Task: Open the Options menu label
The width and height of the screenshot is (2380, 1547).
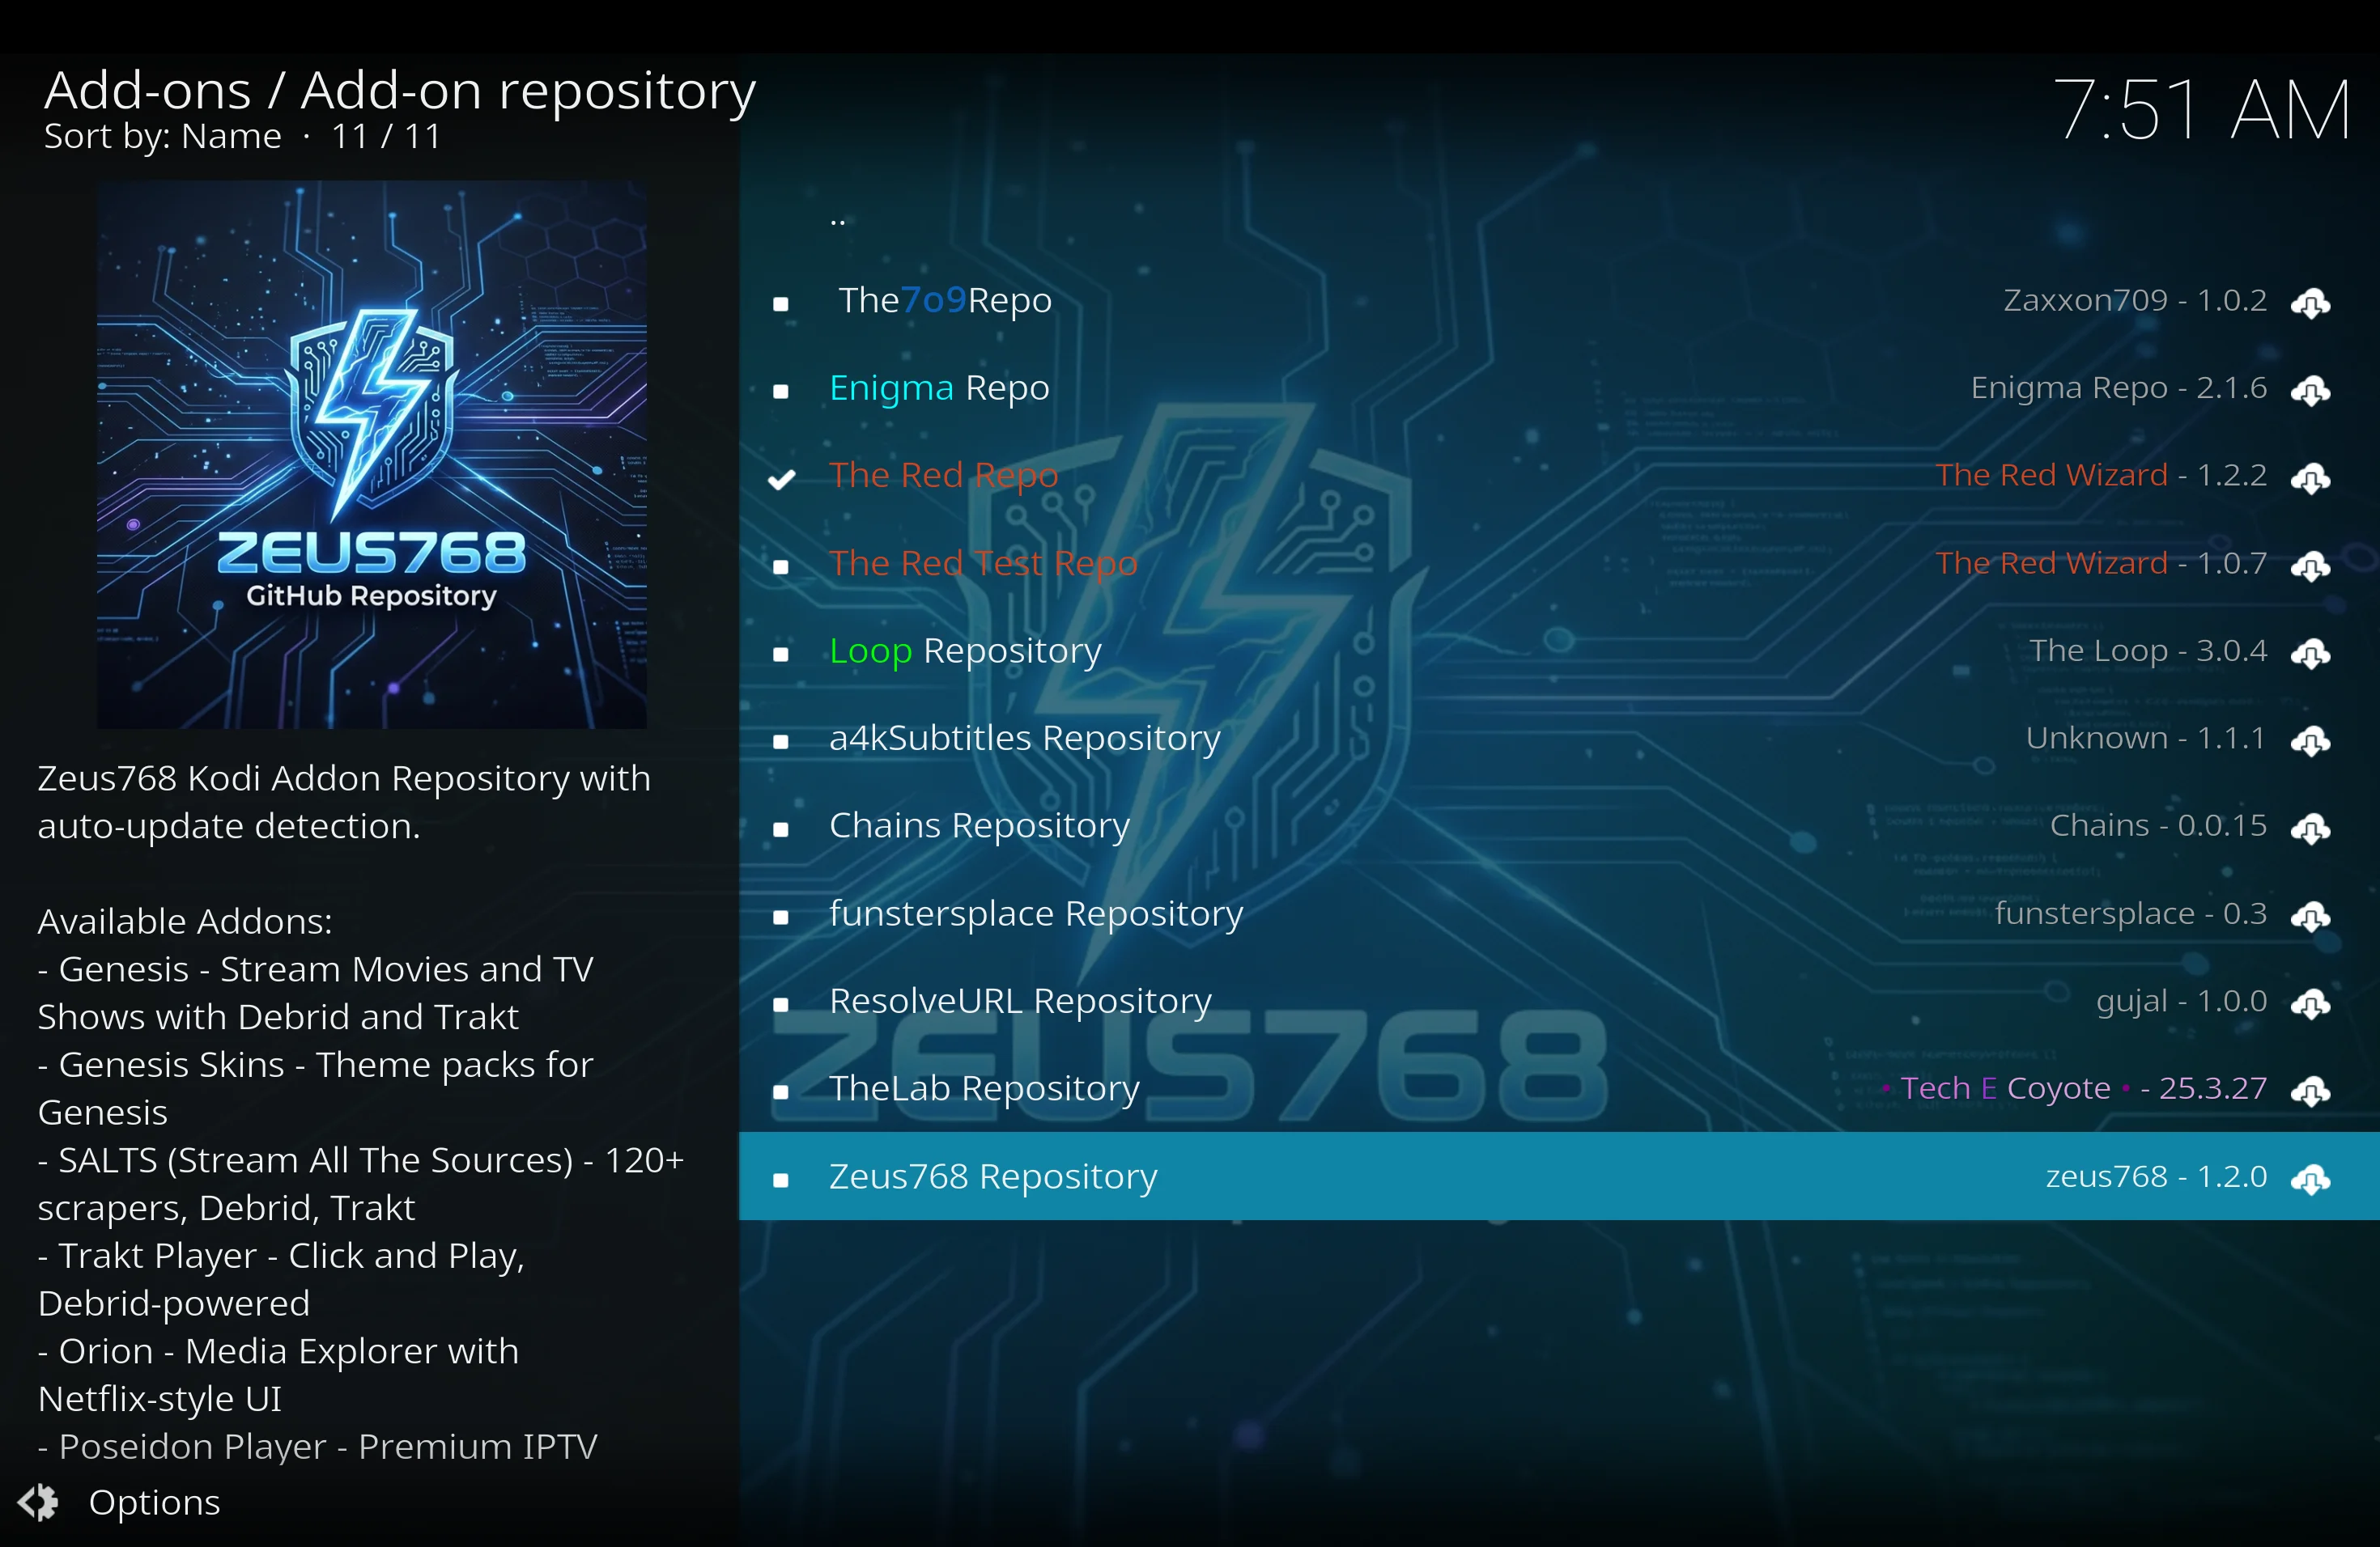Action: pos(154,1502)
